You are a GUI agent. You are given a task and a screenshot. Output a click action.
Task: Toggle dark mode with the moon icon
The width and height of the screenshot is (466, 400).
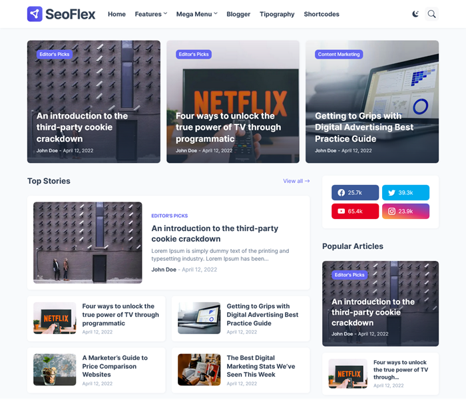[415, 14]
